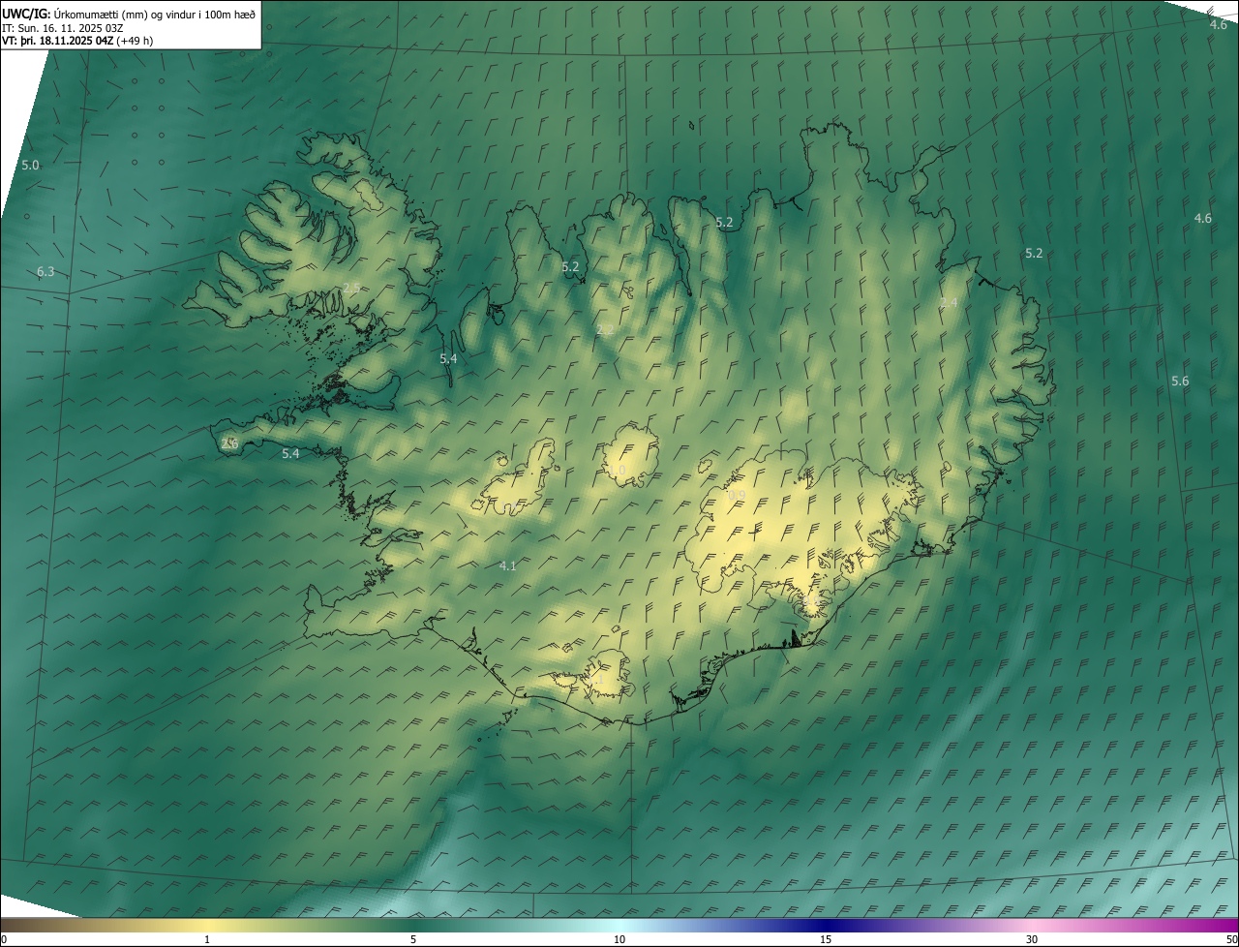The width and height of the screenshot is (1239, 947).
Task: Click the '0' tick on the color scale
Action: (x=4, y=939)
